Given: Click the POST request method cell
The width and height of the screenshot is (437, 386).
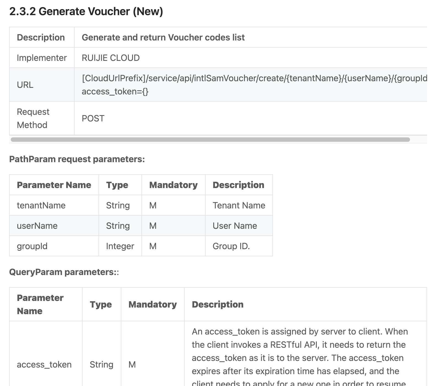Looking at the screenshot, I should (250, 118).
